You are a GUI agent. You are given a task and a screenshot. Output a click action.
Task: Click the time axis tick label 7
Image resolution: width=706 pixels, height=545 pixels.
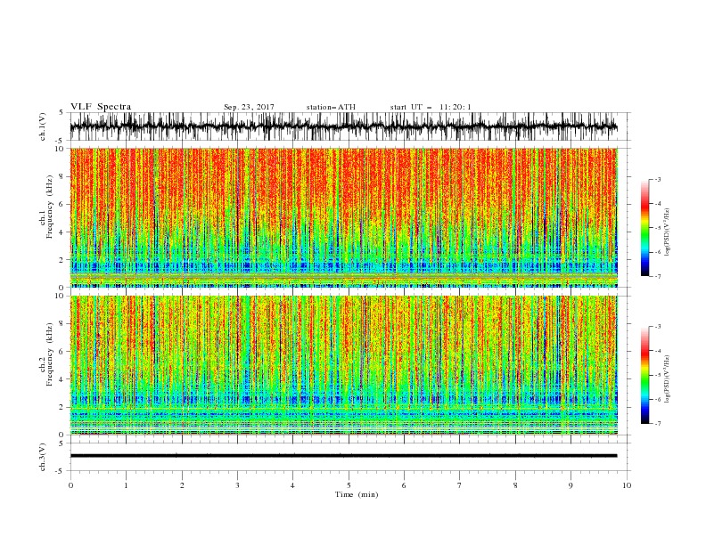coord(460,485)
